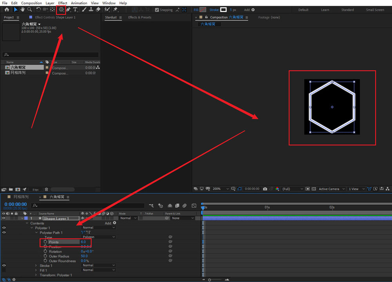Toggle Shape Layer 1 visibility eye
Image resolution: width=392 pixels, height=282 pixels.
[4, 218]
